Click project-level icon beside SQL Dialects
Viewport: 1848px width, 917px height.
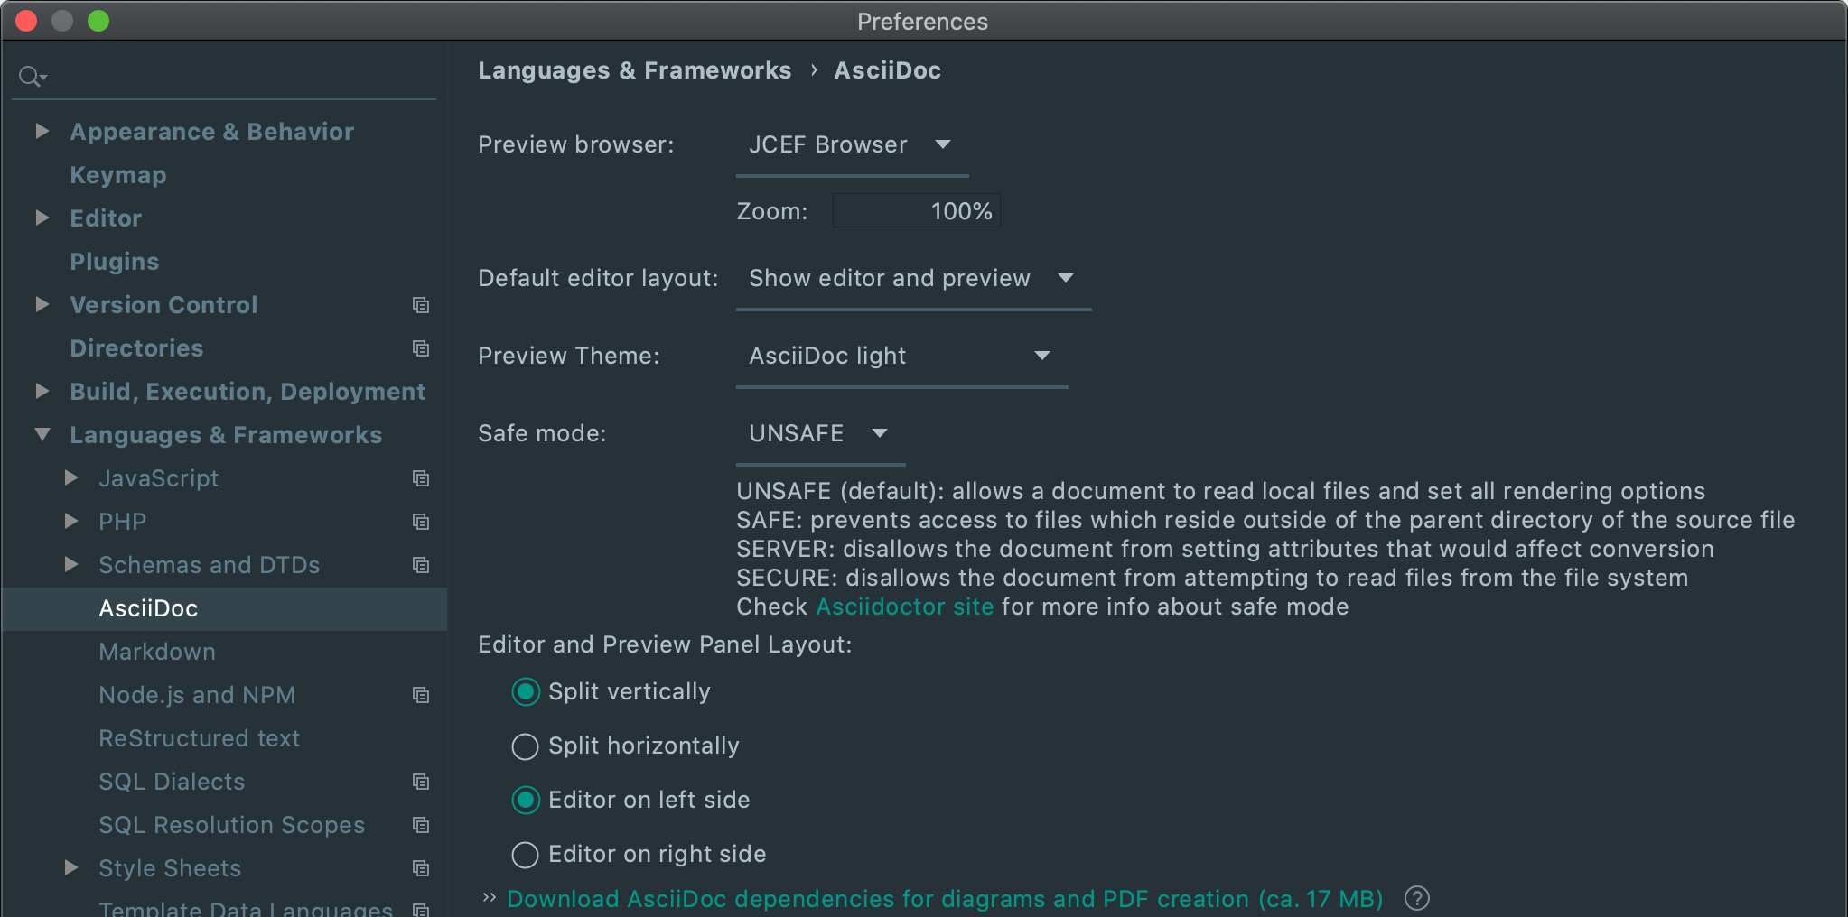click(x=421, y=782)
